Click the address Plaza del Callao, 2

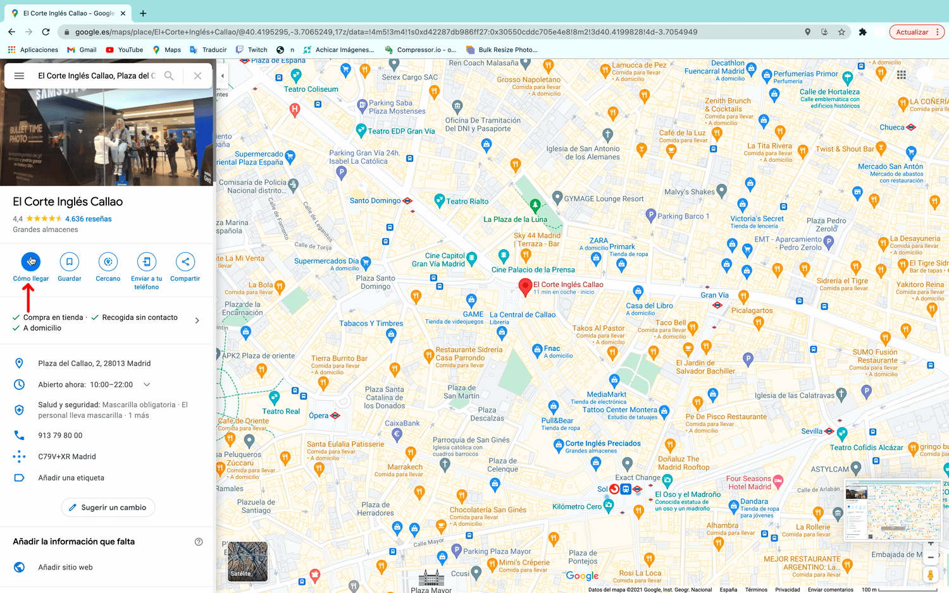[x=94, y=364]
